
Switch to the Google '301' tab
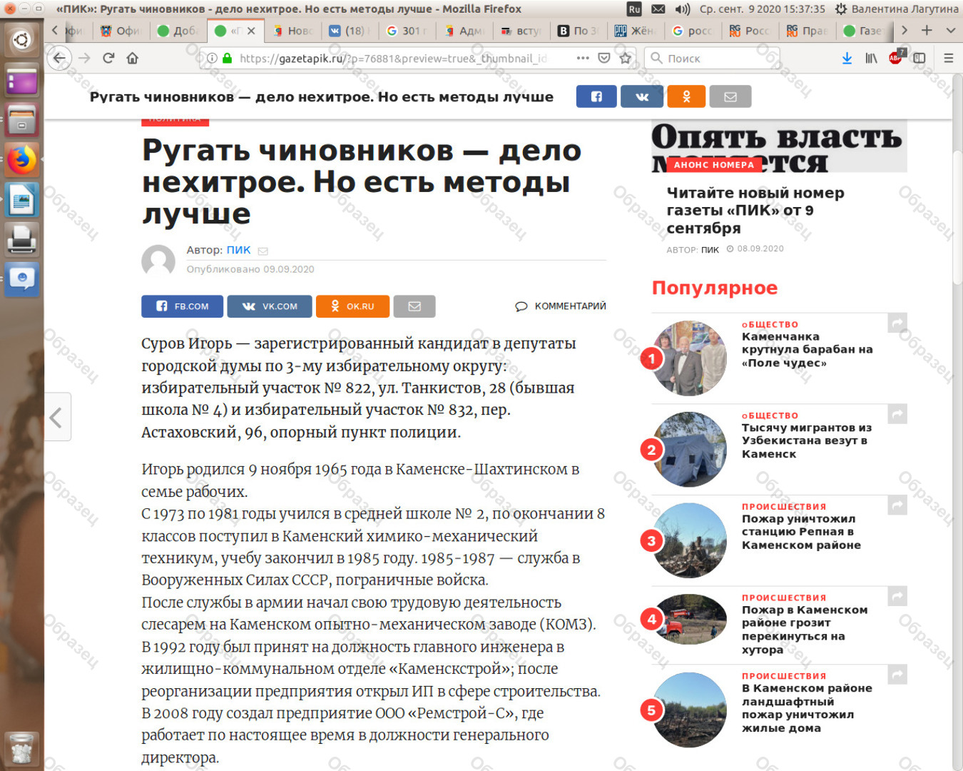coord(407,31)
